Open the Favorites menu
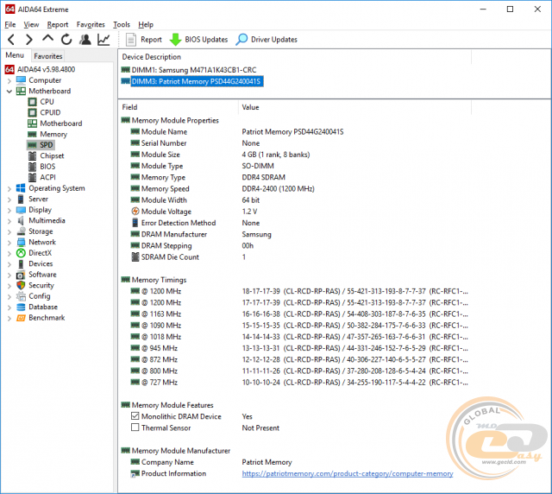Image resolution: width=552 pixels, height=494 pixels. [91, 25]
